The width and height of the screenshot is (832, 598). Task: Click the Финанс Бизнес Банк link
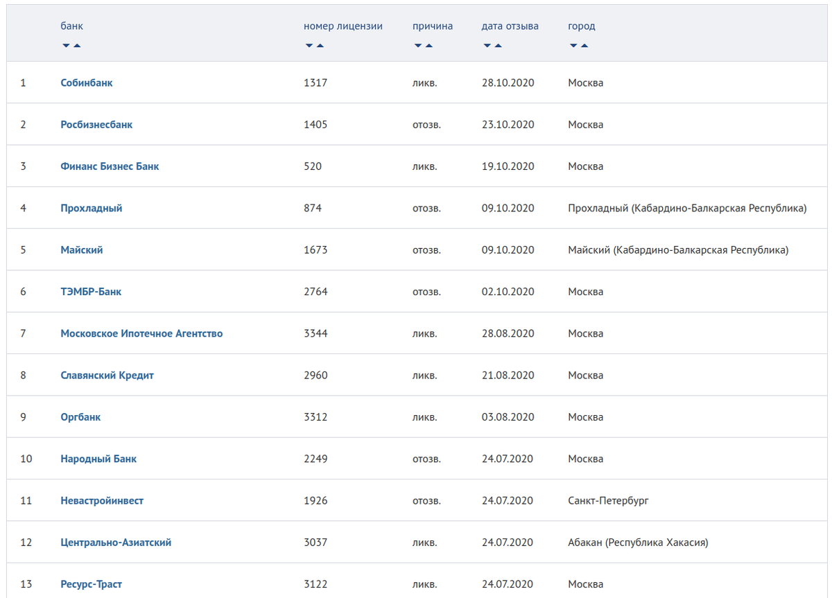110,166
